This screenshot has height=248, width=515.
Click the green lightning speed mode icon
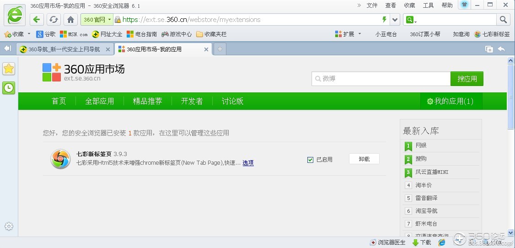click(x=384, y=20)
